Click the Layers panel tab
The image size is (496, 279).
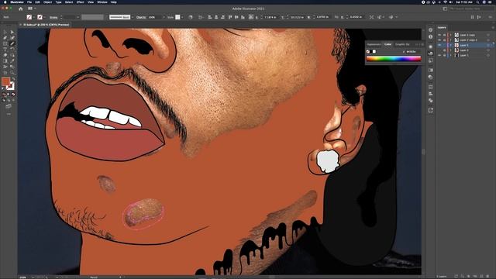pyautogui.click(x=442, y=28)
